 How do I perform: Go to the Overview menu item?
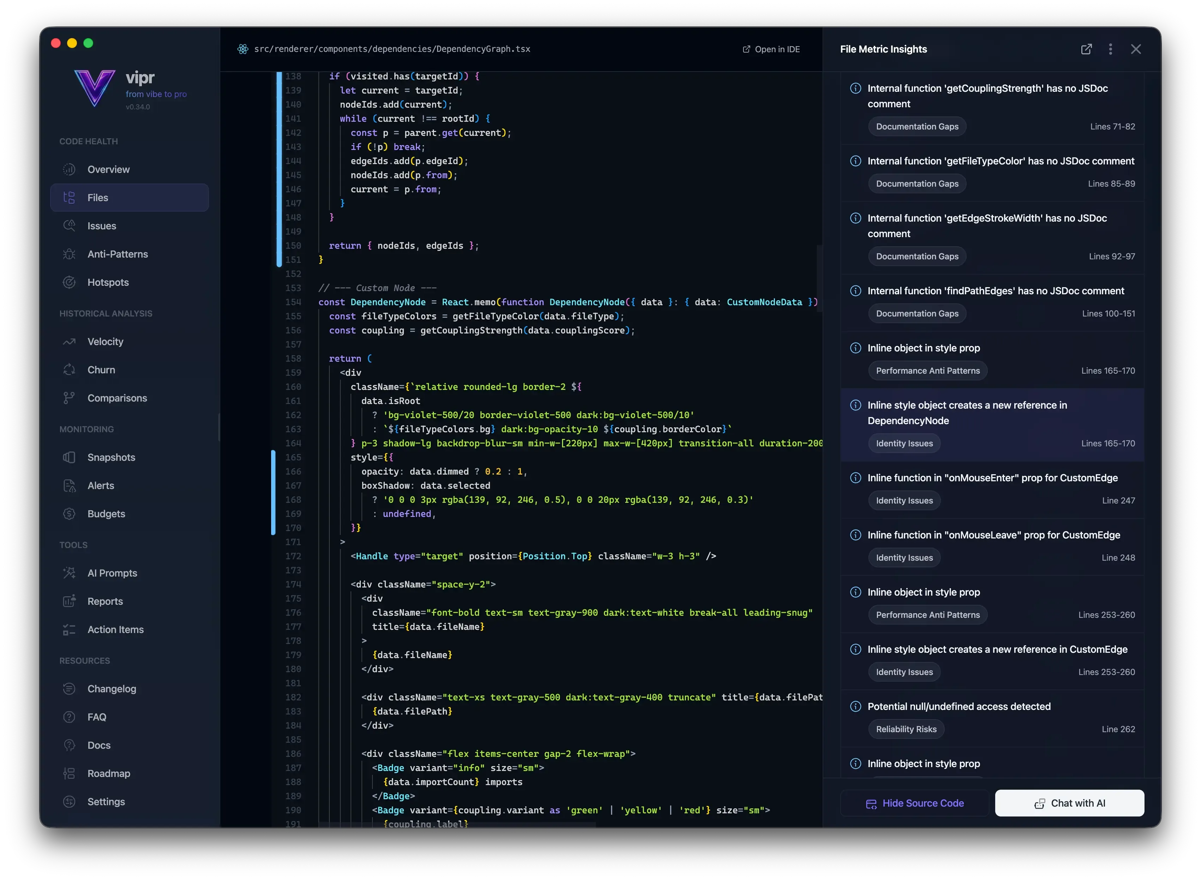(130, 169)
